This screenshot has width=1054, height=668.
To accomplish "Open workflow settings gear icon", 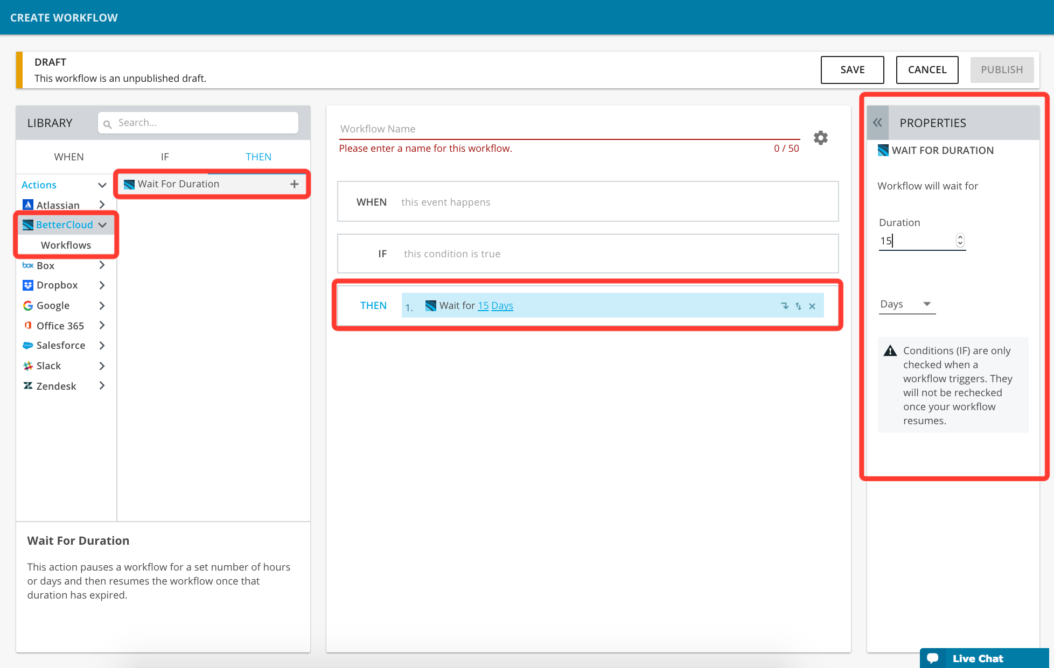I will pyautogui.click(x=820, y=138).
